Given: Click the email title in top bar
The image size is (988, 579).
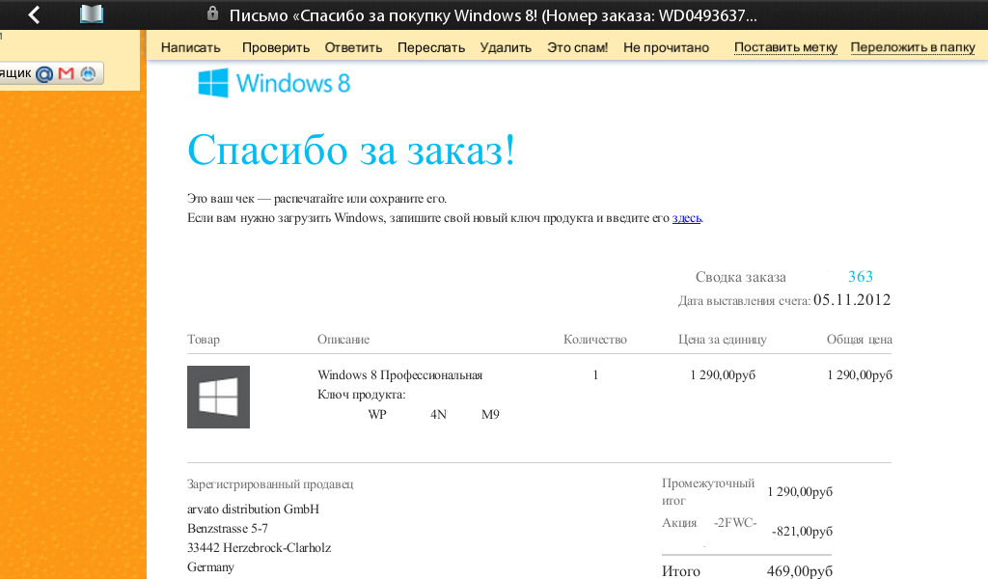Looking at the screenshot, I should [492, 14].
